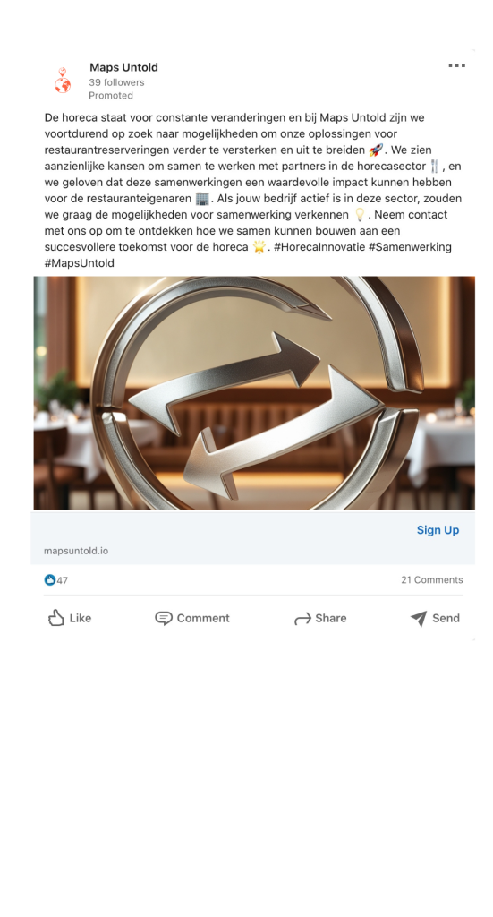Click the thumbs-up Like icon
Image resolution: width=493 pixels, height=917 pixels.
pyautogui.click(x=55, y=618)
